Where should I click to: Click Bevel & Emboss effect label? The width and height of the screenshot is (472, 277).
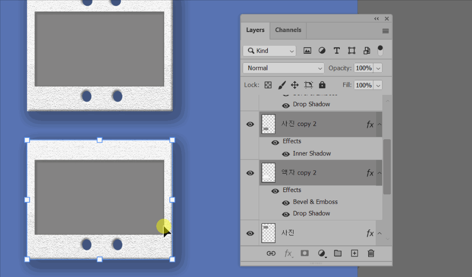pyautogui.click(x=315, y=201)
